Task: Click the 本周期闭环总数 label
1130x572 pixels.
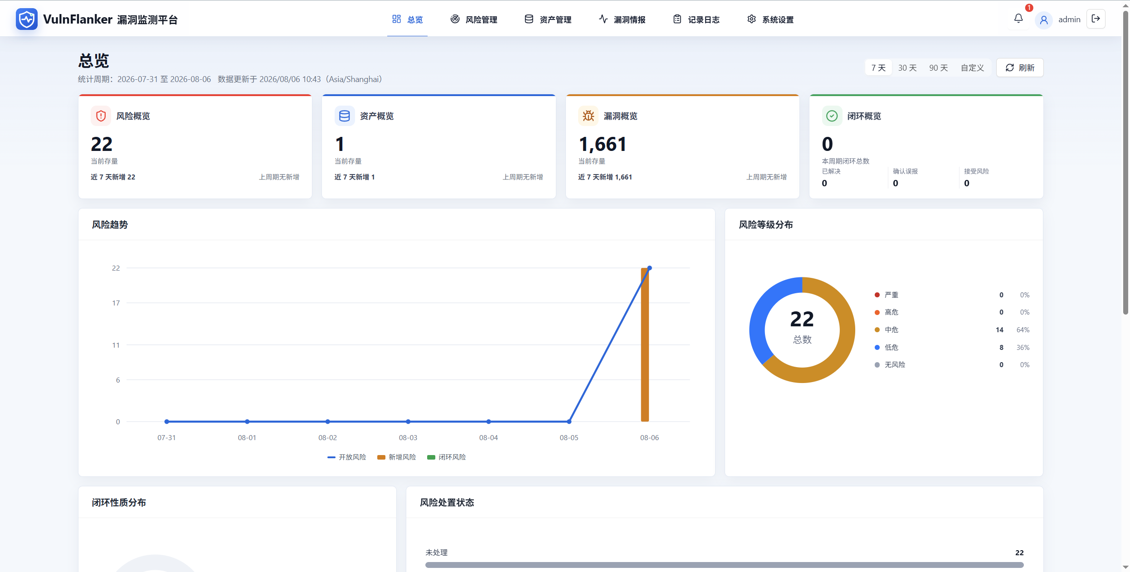Action: click(846, 161)
